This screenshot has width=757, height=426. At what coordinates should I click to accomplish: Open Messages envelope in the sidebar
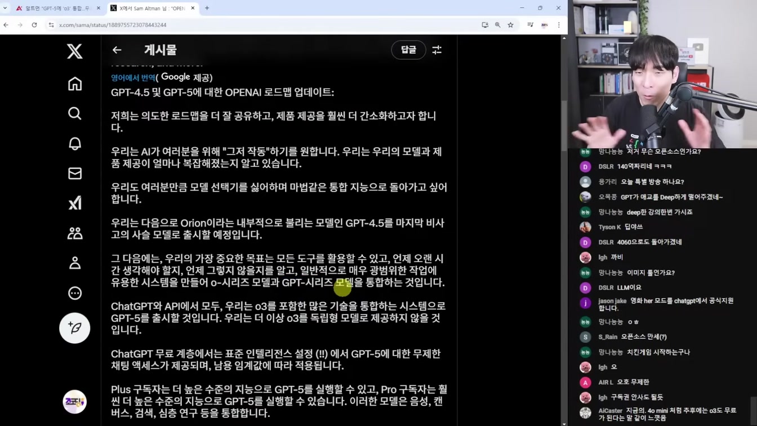74,174
